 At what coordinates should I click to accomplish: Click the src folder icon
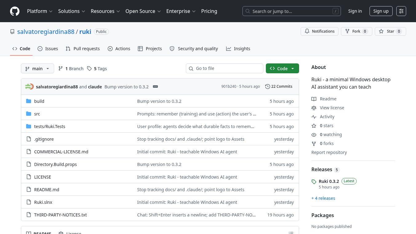click(29, 114)
